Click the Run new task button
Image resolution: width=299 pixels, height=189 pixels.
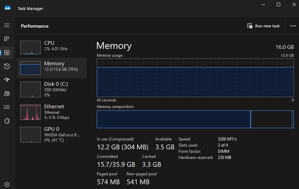point(263,26)
